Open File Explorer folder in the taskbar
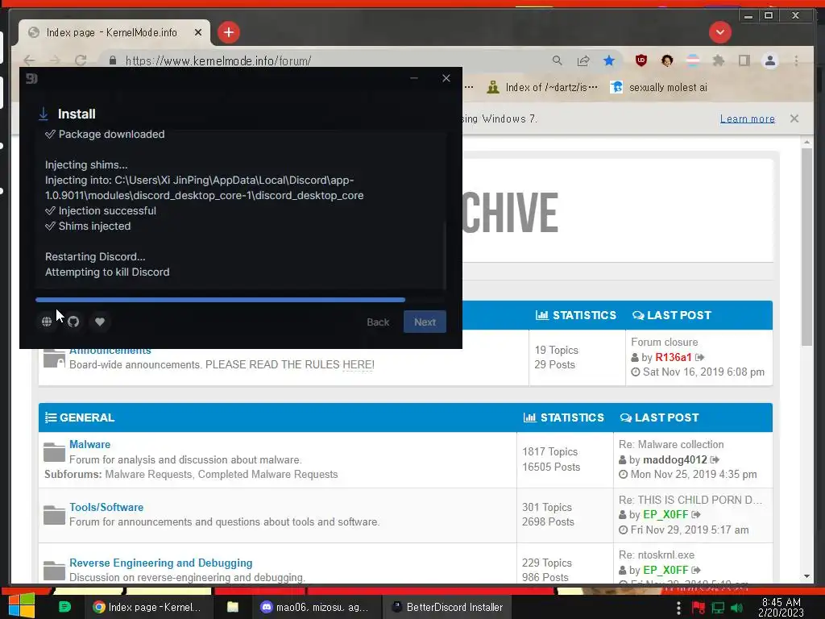This screenshot has width=825, height=619. 233,607
